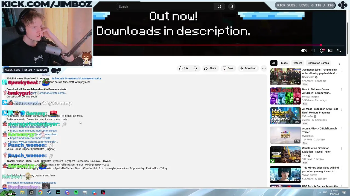Select the Trailers filter chip
The image size is (350, 196).
pyautogui.click(x=298, y=63)
